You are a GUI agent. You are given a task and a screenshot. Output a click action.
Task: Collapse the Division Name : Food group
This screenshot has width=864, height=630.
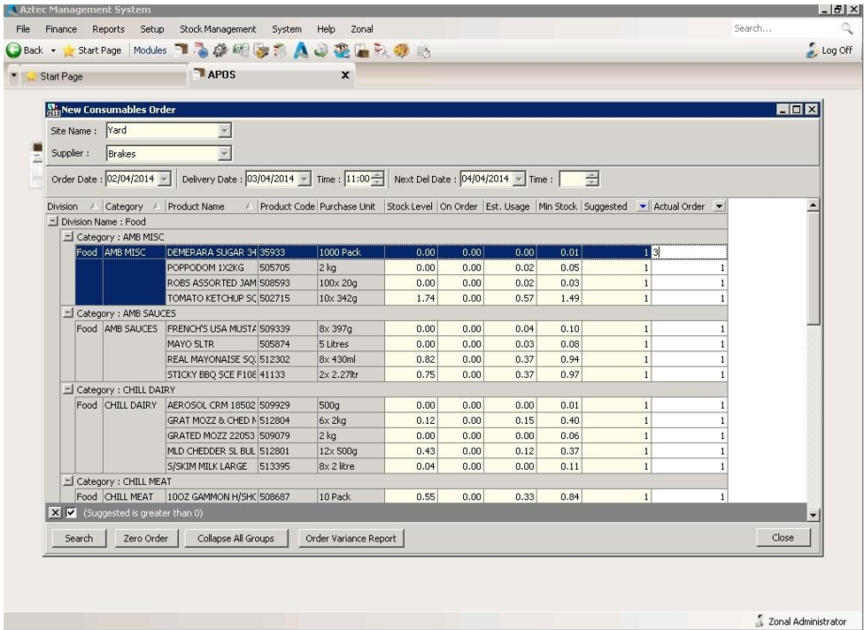(x=52, y=221)
